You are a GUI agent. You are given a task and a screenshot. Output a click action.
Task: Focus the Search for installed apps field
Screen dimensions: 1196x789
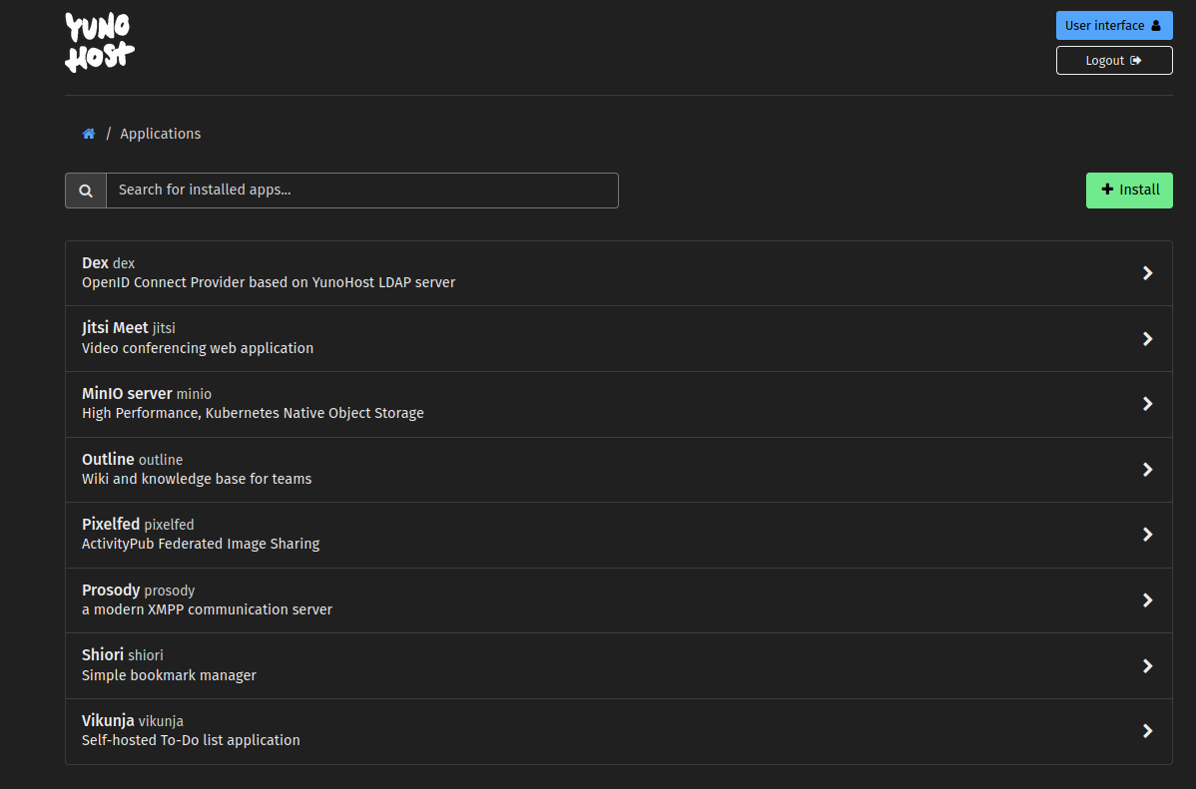tap(361, 191)
